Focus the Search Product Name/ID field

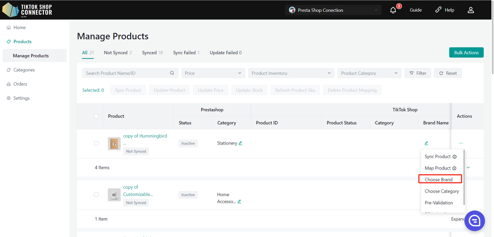tap(130, 73)
